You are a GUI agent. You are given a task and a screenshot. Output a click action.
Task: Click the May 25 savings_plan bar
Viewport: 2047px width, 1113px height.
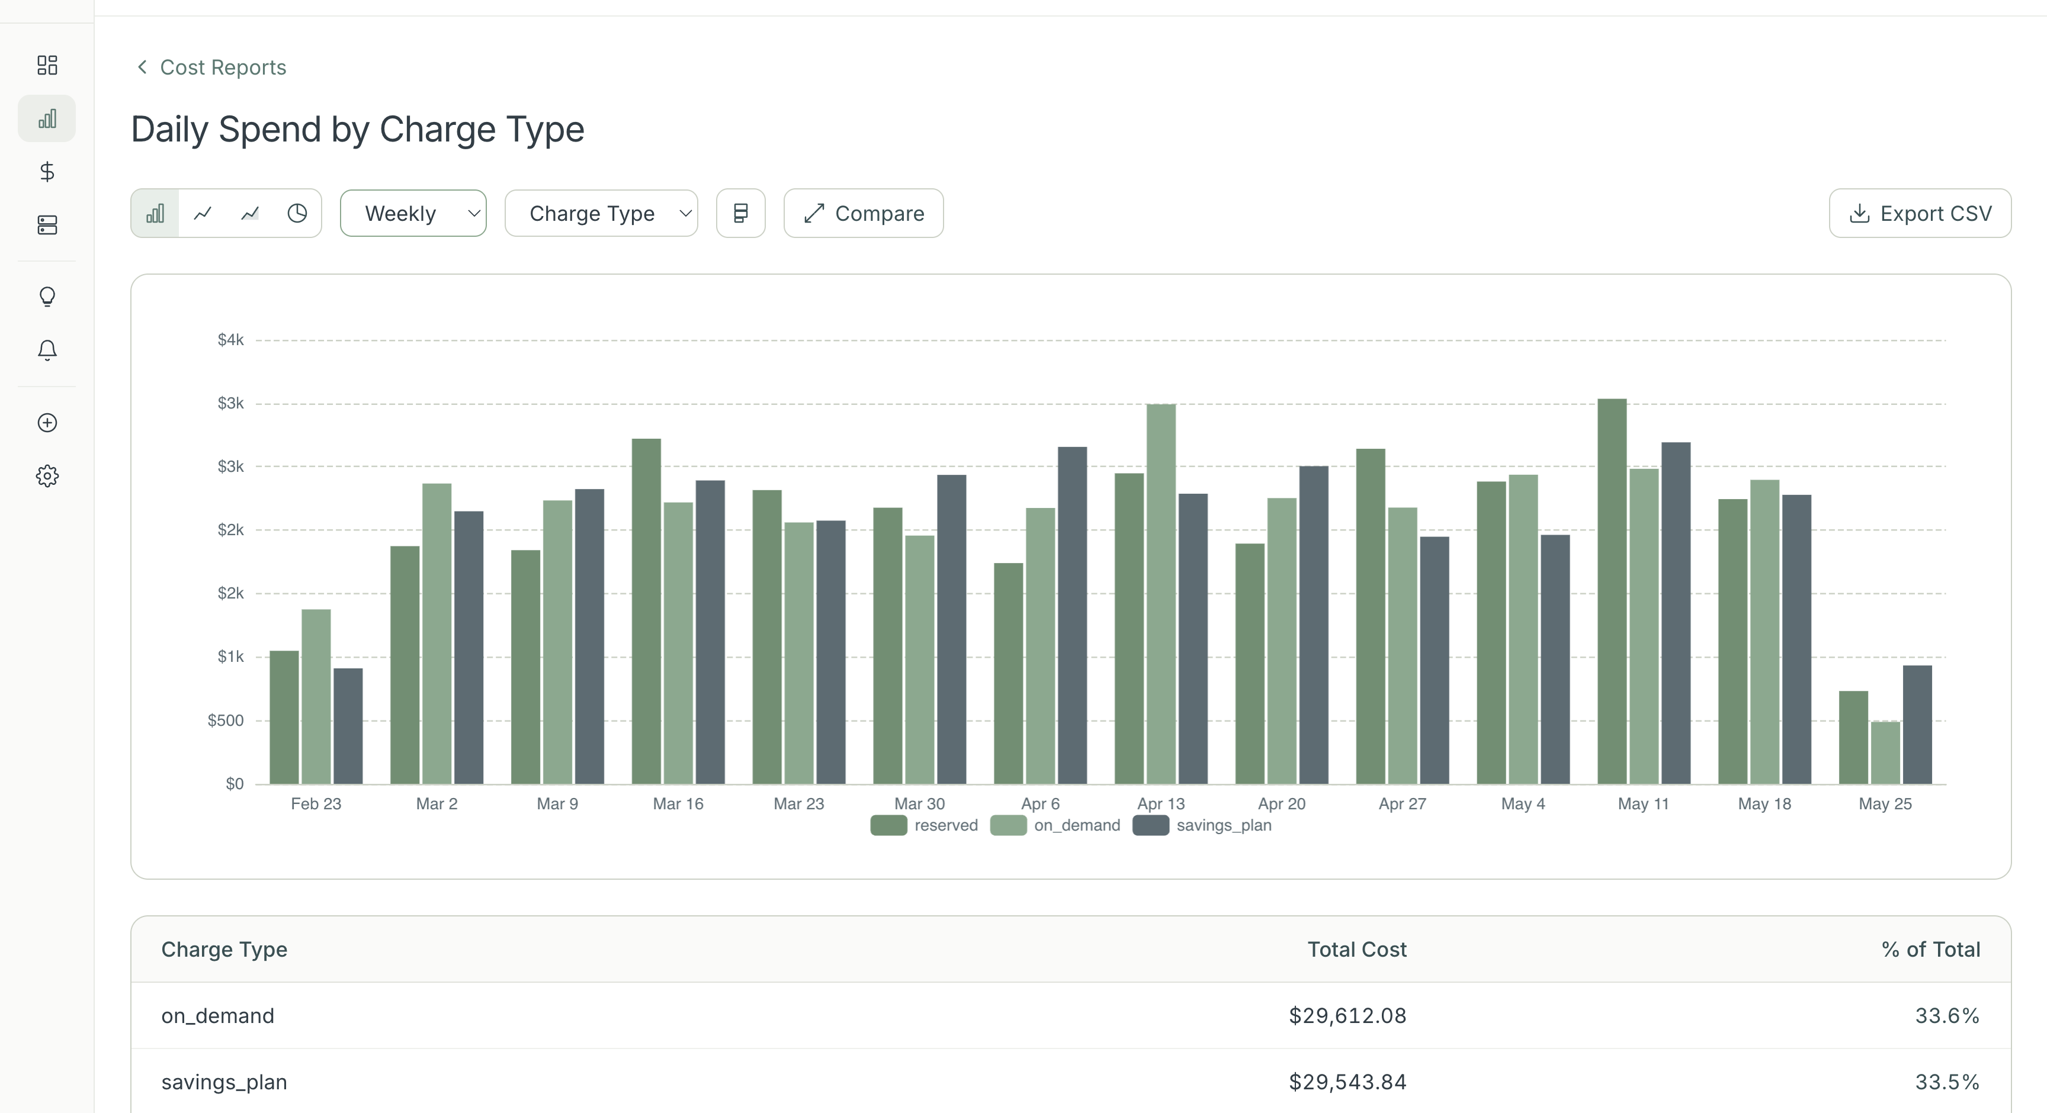1917,725
